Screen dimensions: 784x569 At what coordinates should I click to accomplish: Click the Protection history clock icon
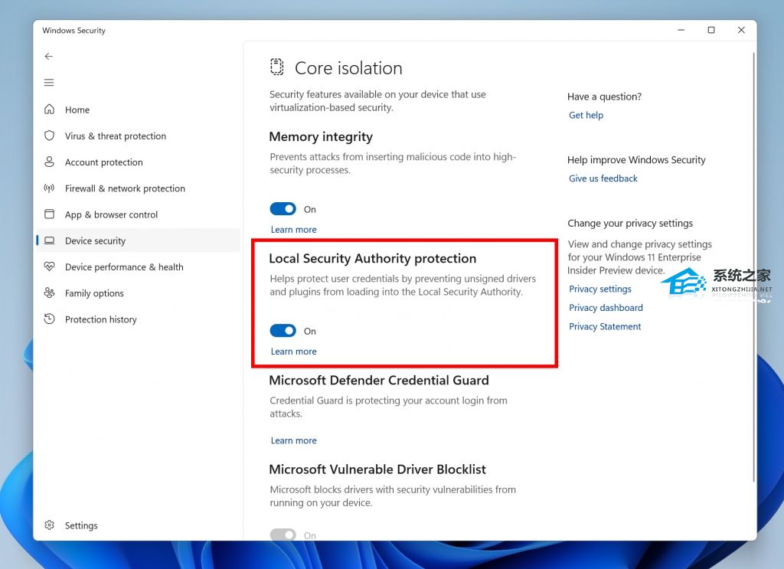50,319
